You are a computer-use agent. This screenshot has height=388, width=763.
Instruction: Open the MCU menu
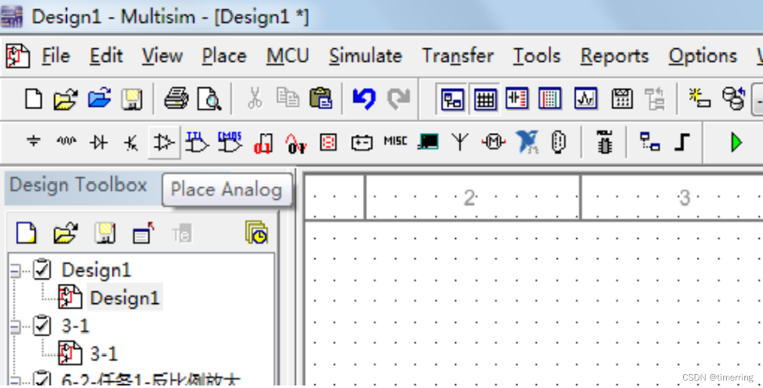pyautogui.click(x=288, y=56)
